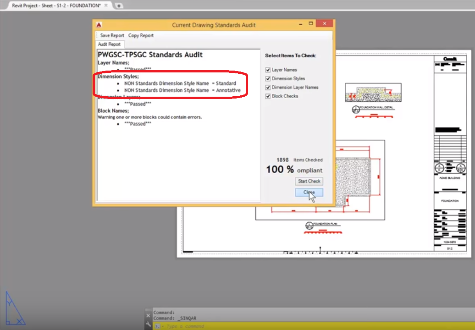Click Copy Report to copy results
The height and width of the screenshot is (330, 475).
click(x=141, y=35)
